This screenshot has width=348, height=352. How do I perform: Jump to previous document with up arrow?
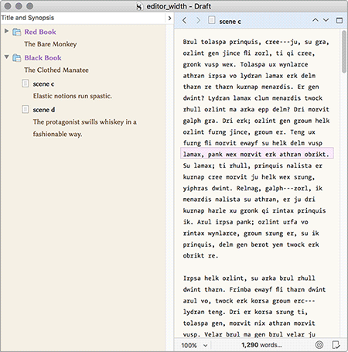pos(316,20)
